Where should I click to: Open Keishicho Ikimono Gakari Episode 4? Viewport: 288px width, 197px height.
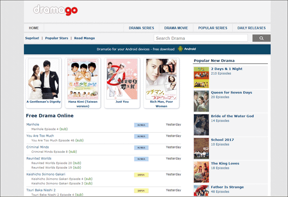62,179
